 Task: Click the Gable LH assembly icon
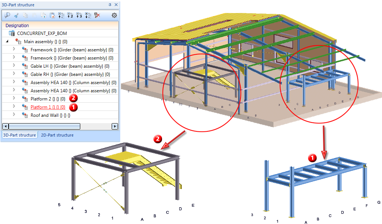[x=25, y=66]
